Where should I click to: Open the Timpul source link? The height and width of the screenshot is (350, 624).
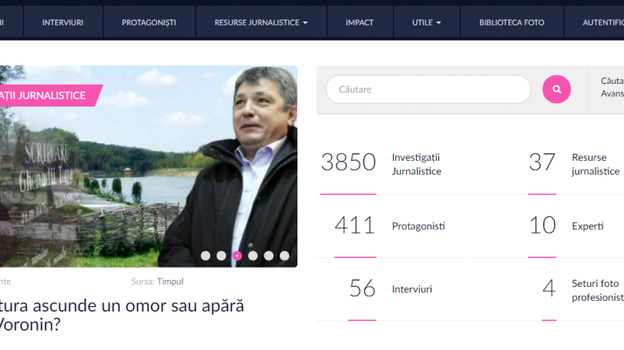tap(170, 282)
